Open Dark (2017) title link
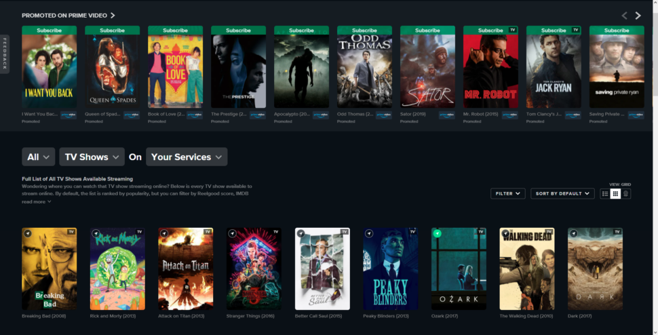Image resolution: width=658 pixels, height=335 pixels. point(579,316)
